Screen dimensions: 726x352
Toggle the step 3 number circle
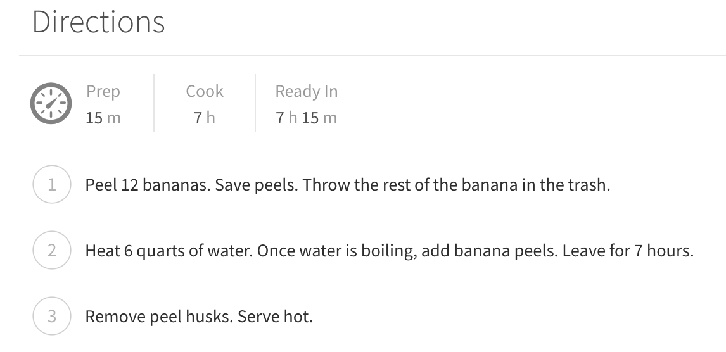51,316
